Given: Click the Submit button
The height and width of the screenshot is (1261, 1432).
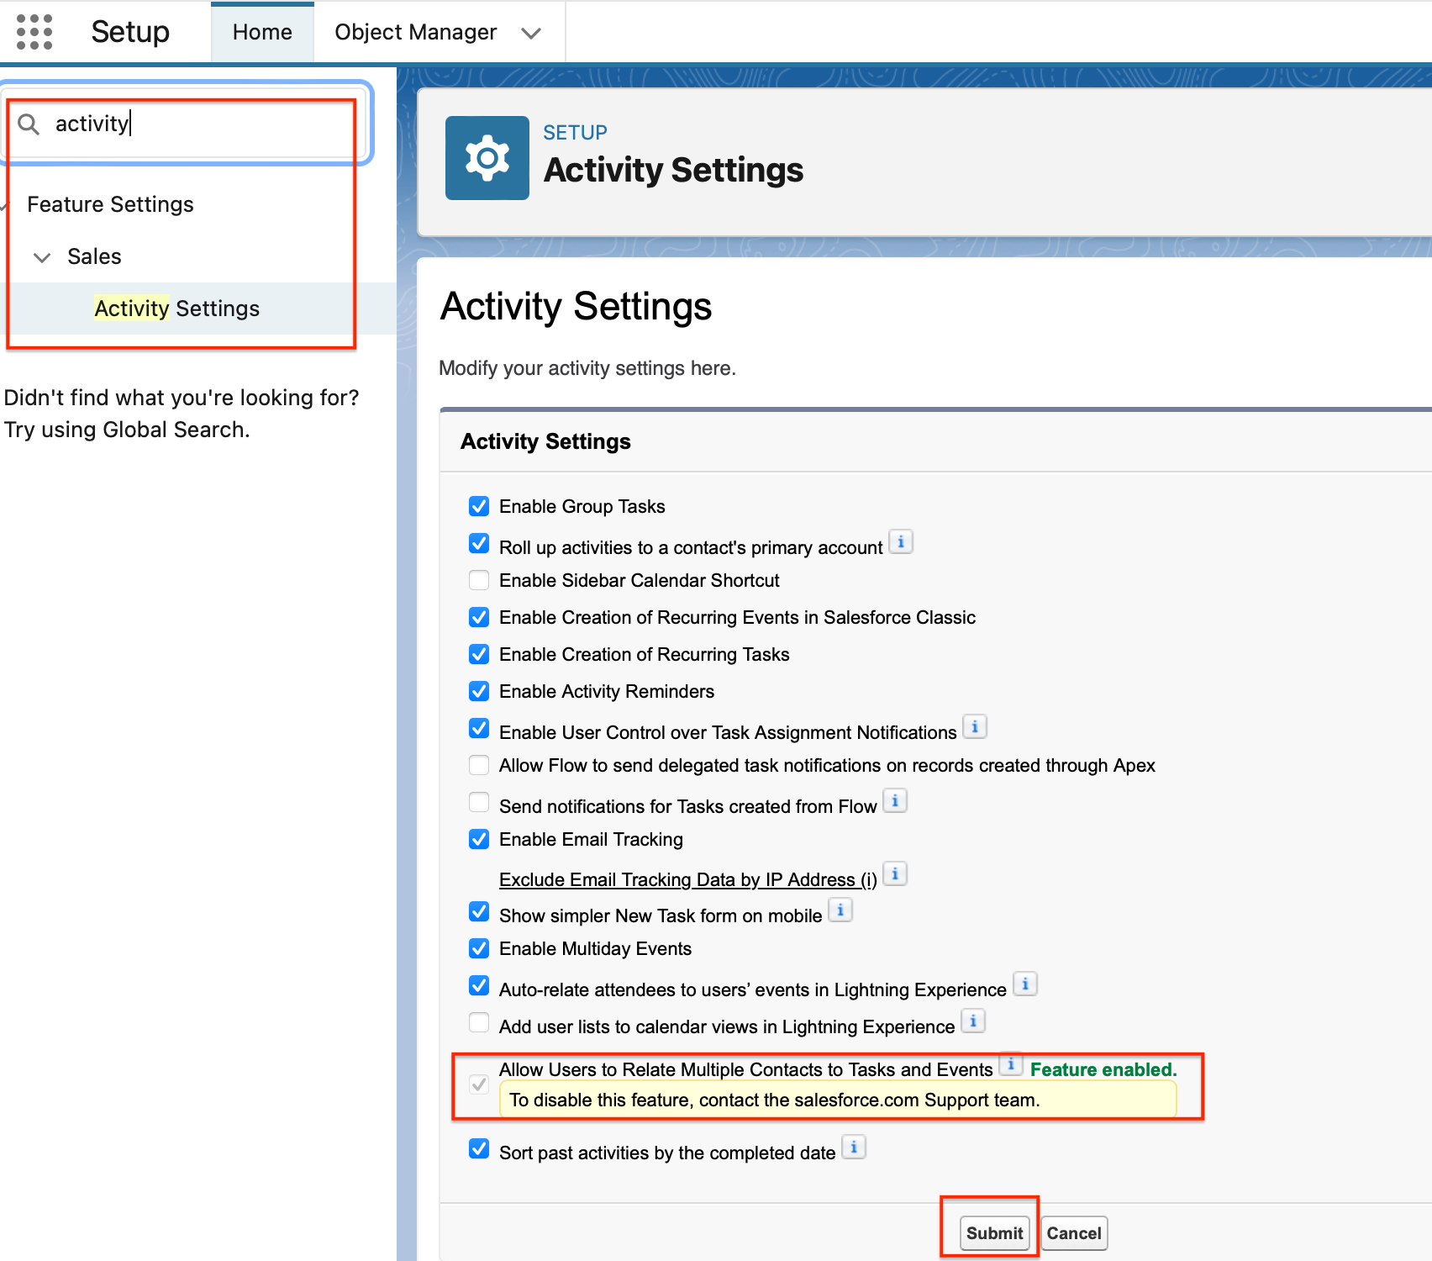Looking at the screenshot, I should coord(993,1232).
